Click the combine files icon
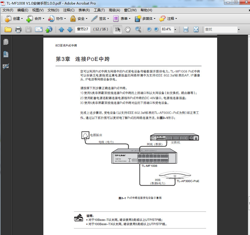The width and height of the screenshot is (250, 235). click(x=29, y=19)
